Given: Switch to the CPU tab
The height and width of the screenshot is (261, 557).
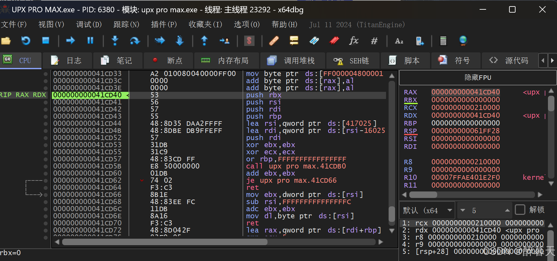Looking at the screenshot, I should [21, 60].
